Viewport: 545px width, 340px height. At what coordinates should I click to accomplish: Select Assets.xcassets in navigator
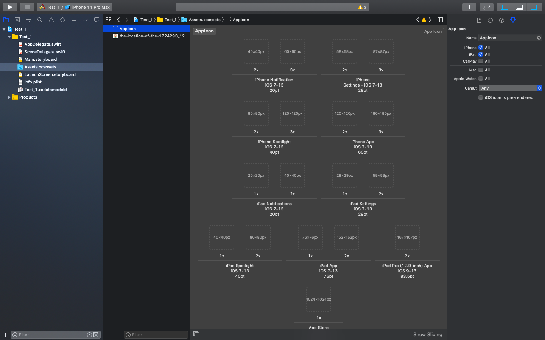click(x=51, y=67)
